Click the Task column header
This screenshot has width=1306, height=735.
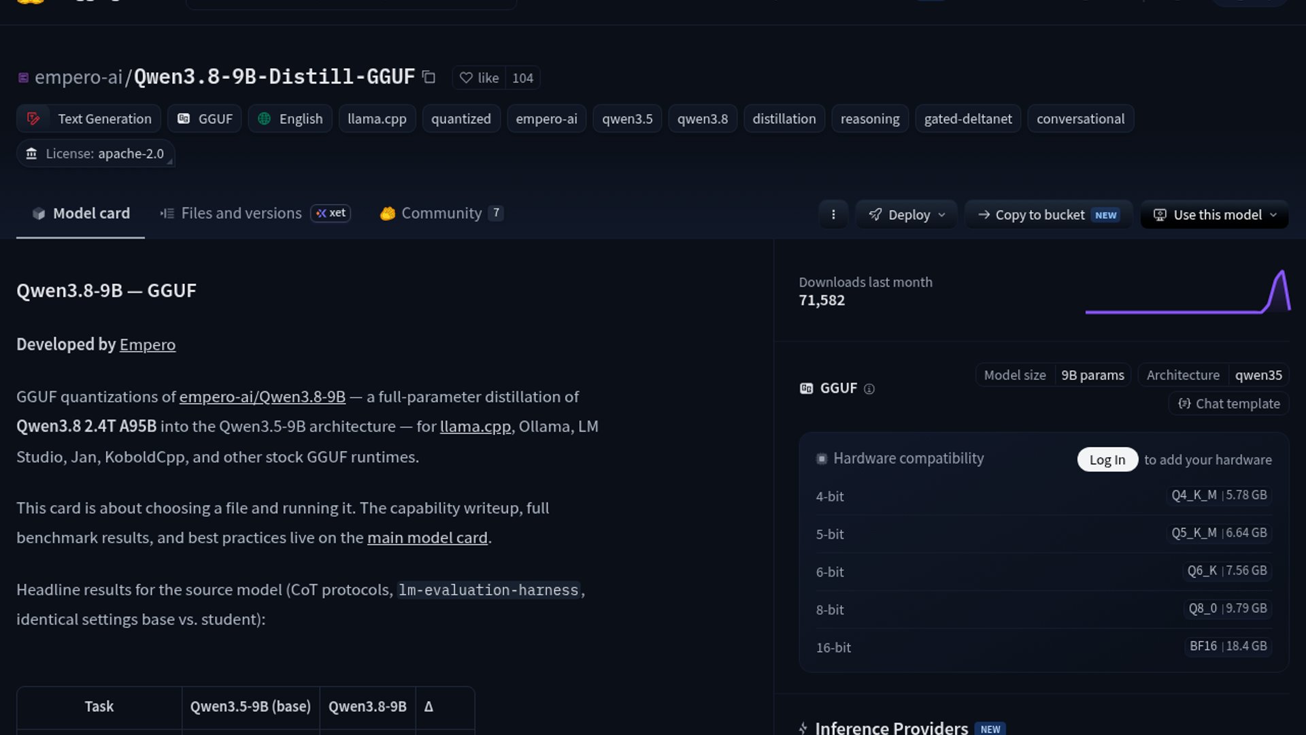tap(99, 706)
